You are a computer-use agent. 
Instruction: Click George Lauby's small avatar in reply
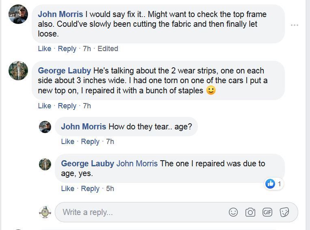45,164
